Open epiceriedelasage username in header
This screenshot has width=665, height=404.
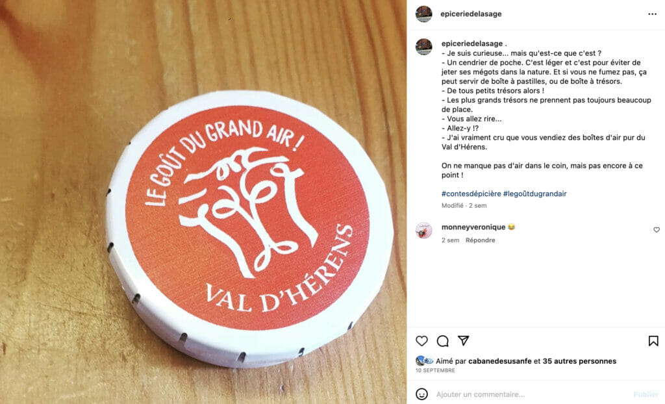[x=471, y=14]
